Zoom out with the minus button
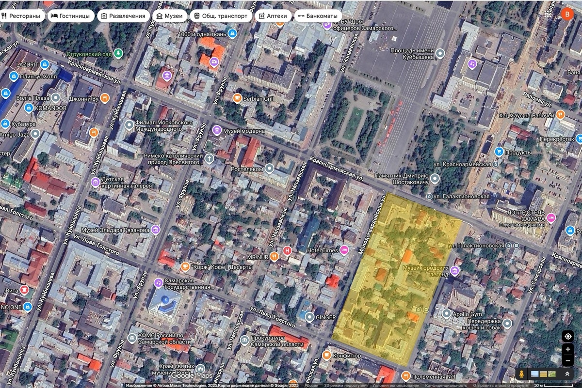The image size is (582, 388). coord(568,361)
